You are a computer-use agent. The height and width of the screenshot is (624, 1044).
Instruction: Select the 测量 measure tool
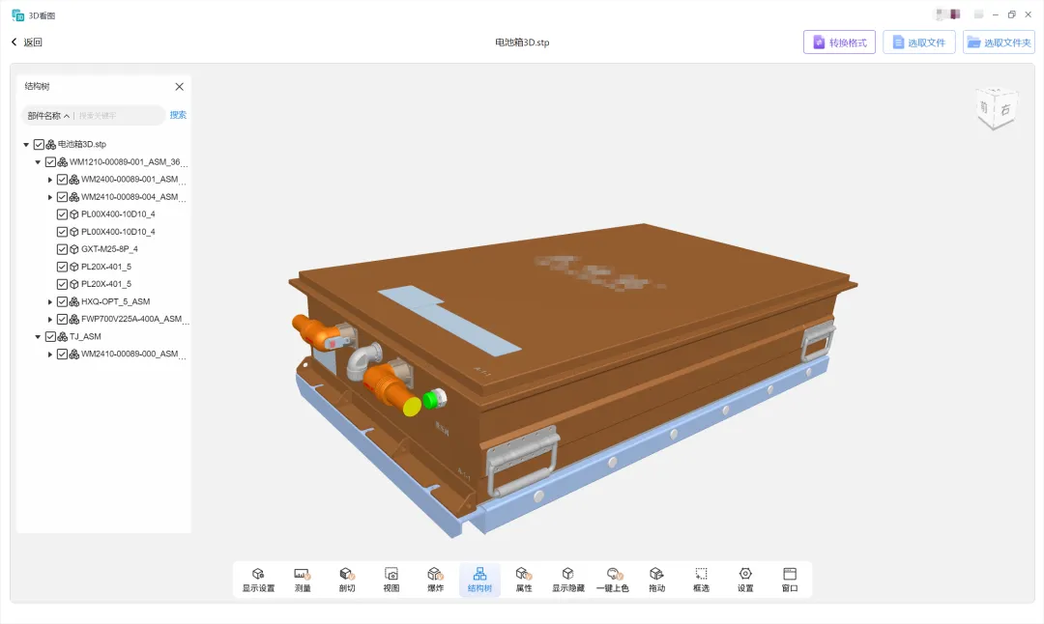[x=303, y=580]
